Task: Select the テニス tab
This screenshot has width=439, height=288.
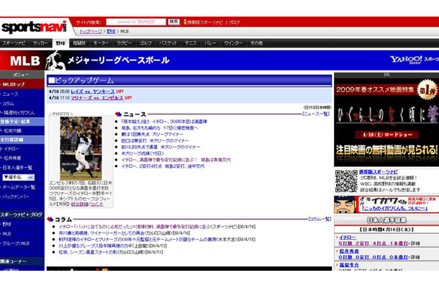Action: pyautogui.click(x=191, y=43)
